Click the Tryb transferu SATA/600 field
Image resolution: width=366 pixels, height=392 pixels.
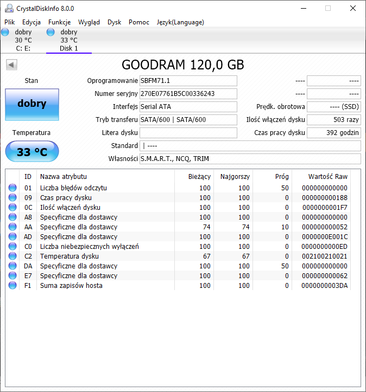click(188, 120)
